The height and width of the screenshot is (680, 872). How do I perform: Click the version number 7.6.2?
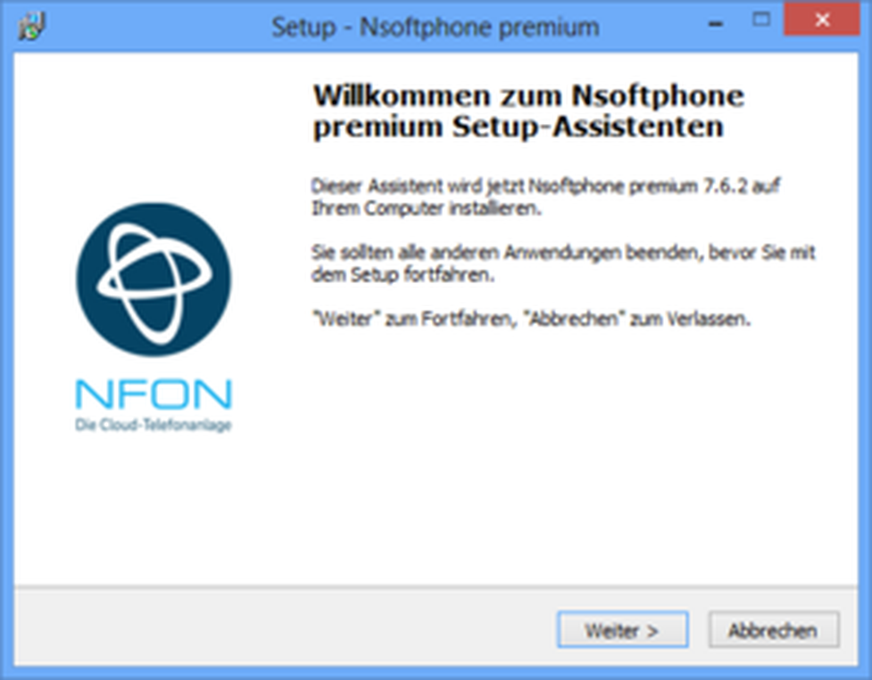726,186
